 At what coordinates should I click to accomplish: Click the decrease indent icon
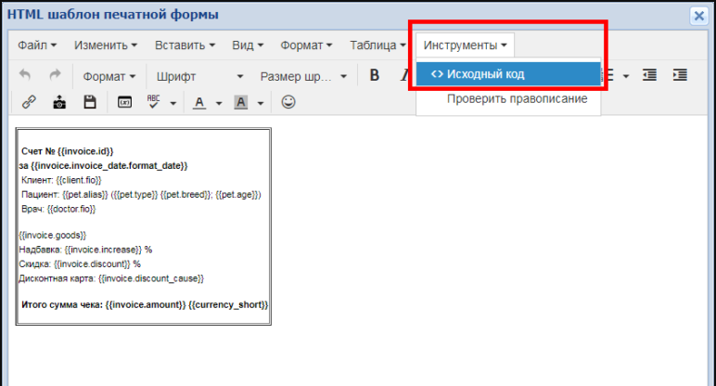point(650,75)
